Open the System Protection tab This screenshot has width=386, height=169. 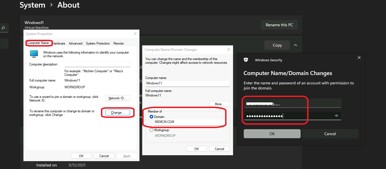tap(98, 43)
